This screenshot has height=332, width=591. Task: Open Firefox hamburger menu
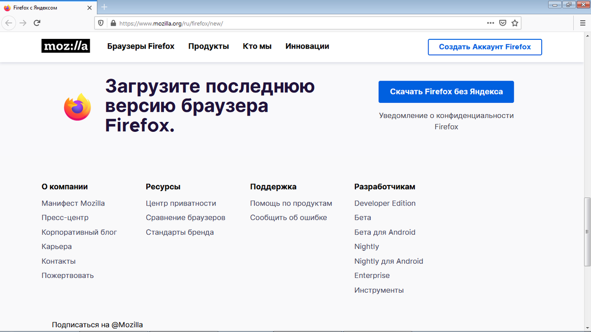tap(583, 23)
